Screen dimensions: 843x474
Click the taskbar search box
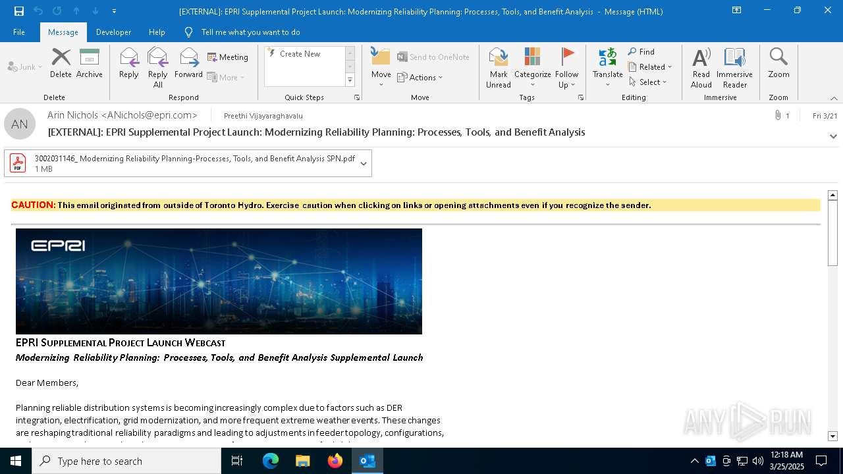[126, 461]
